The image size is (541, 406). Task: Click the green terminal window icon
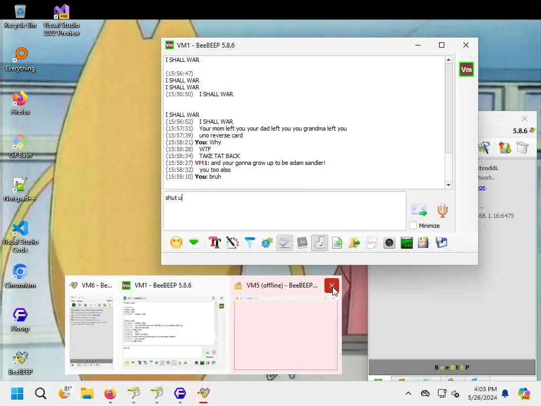click(406, 243)
